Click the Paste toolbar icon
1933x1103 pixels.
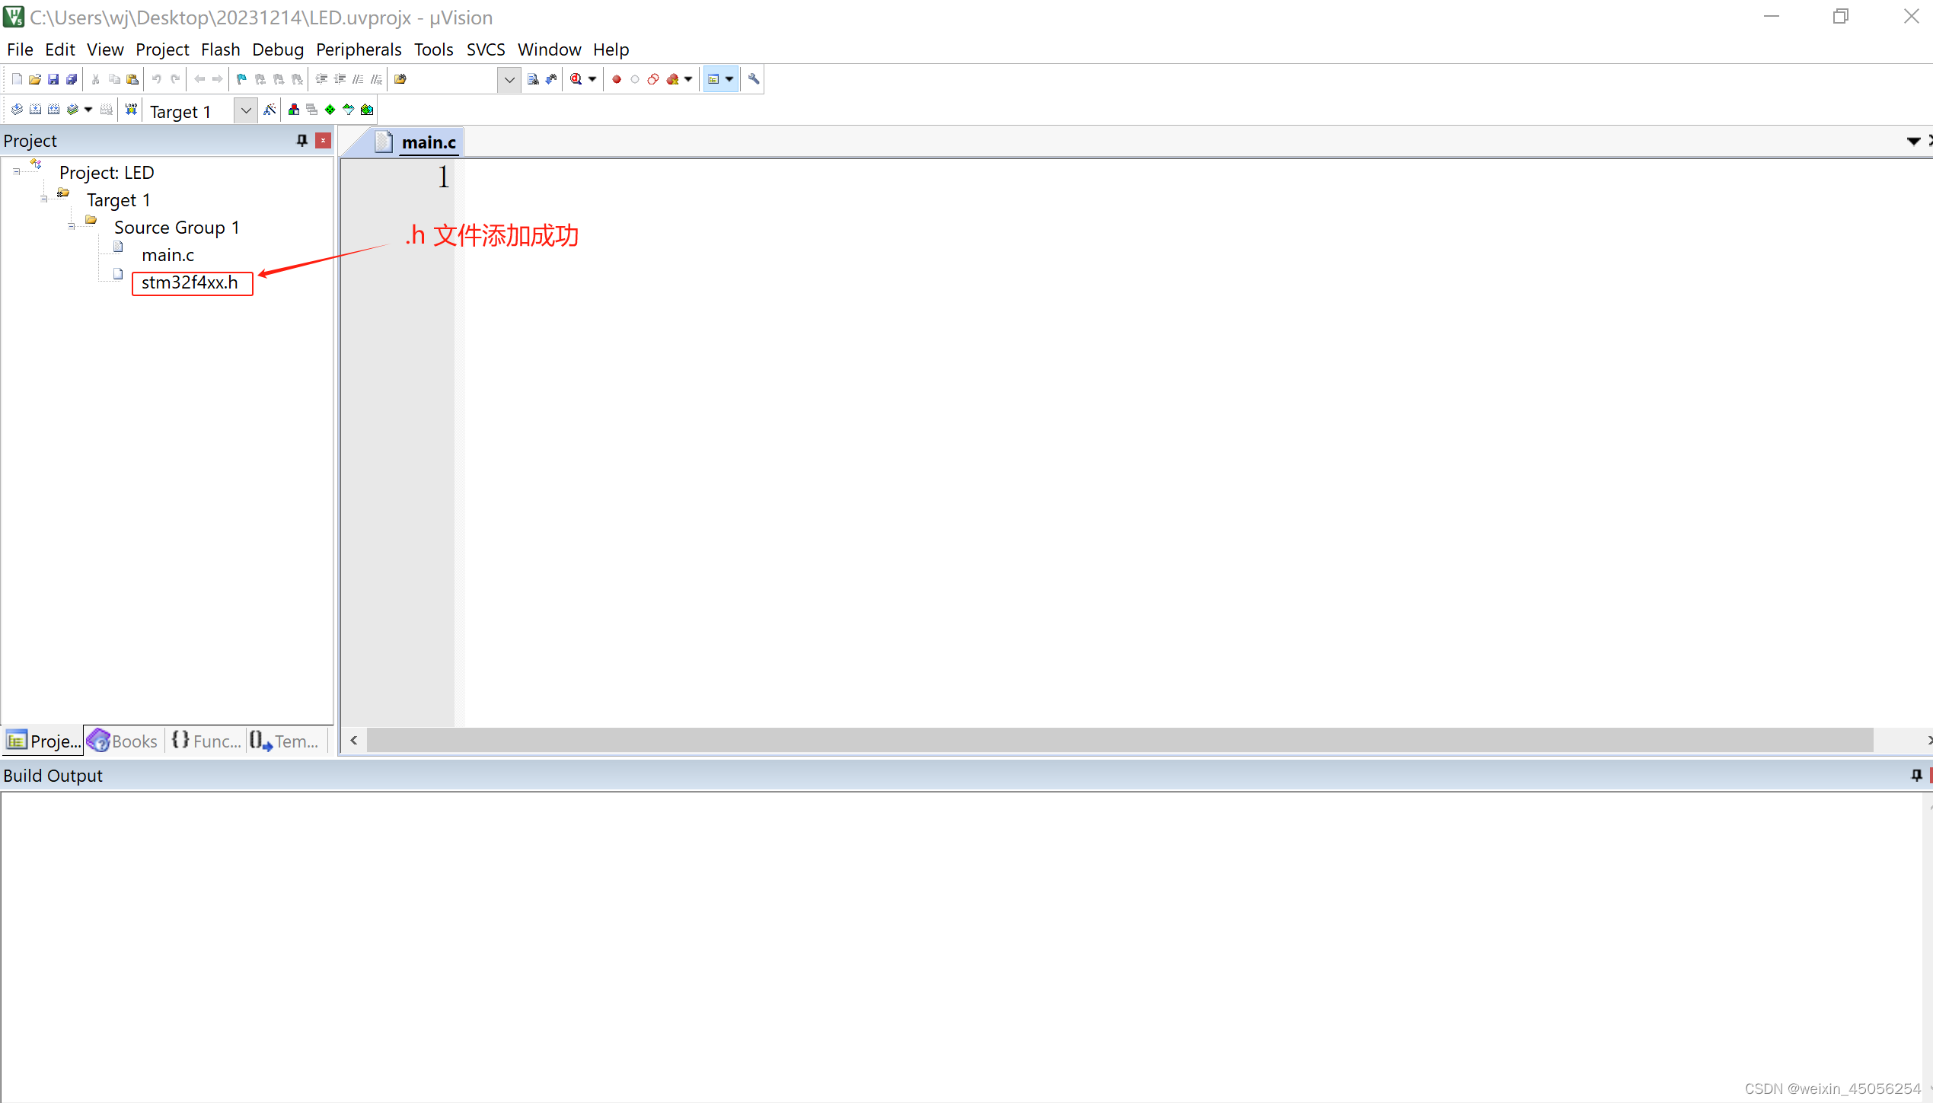coord(132,79)
